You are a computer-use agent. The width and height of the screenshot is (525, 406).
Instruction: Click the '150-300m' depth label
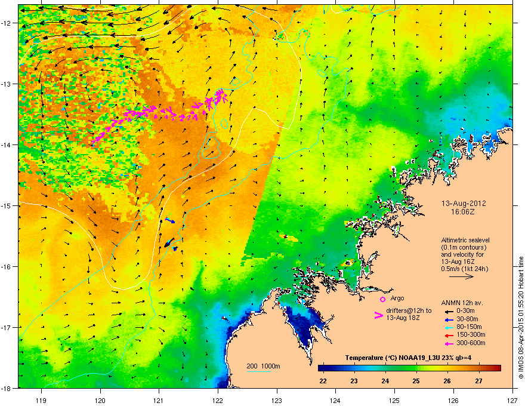point(471,334)
